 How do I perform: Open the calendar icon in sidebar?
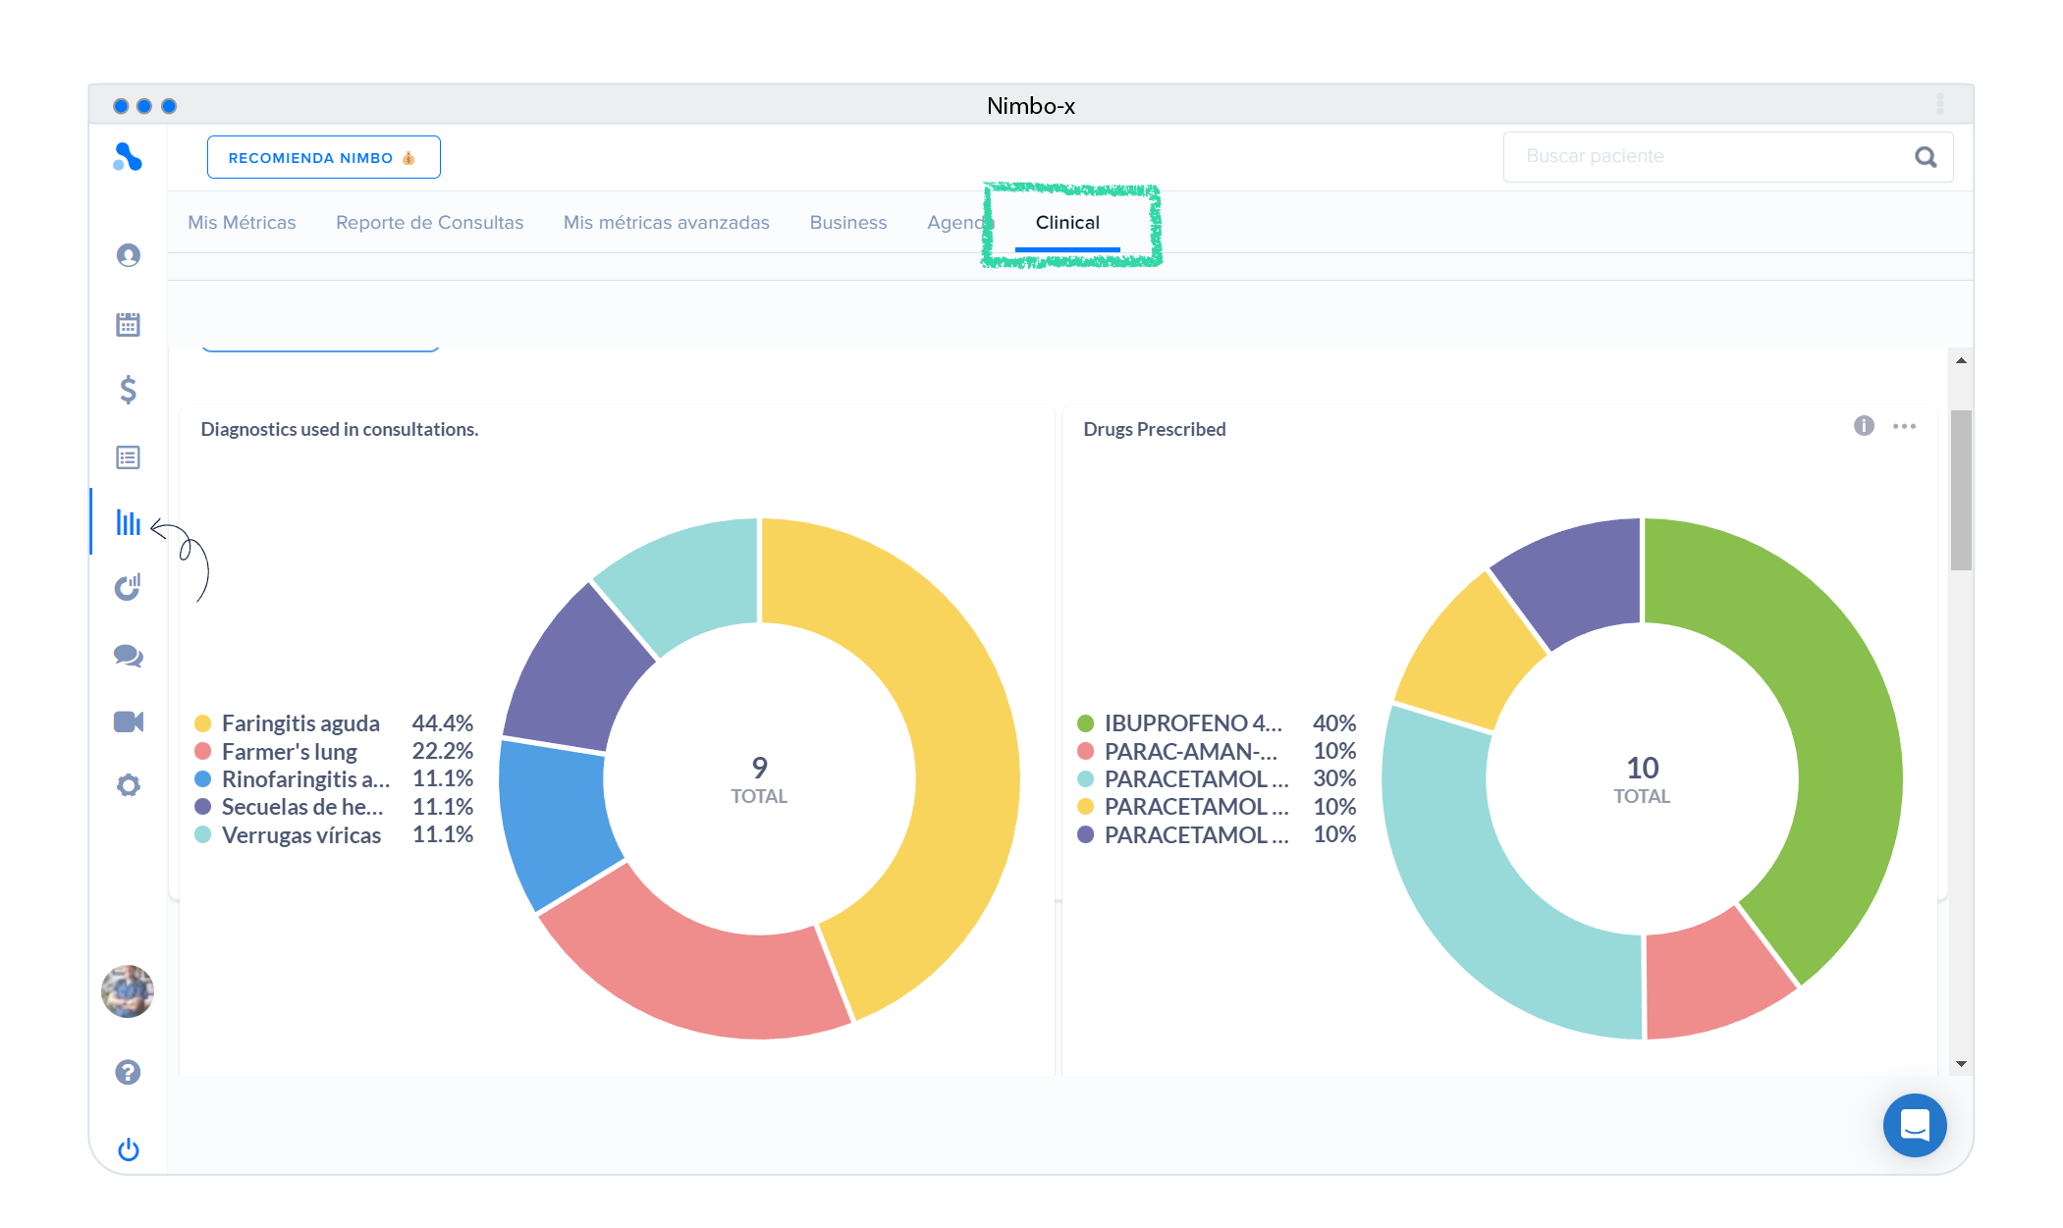tap(128, 324)
